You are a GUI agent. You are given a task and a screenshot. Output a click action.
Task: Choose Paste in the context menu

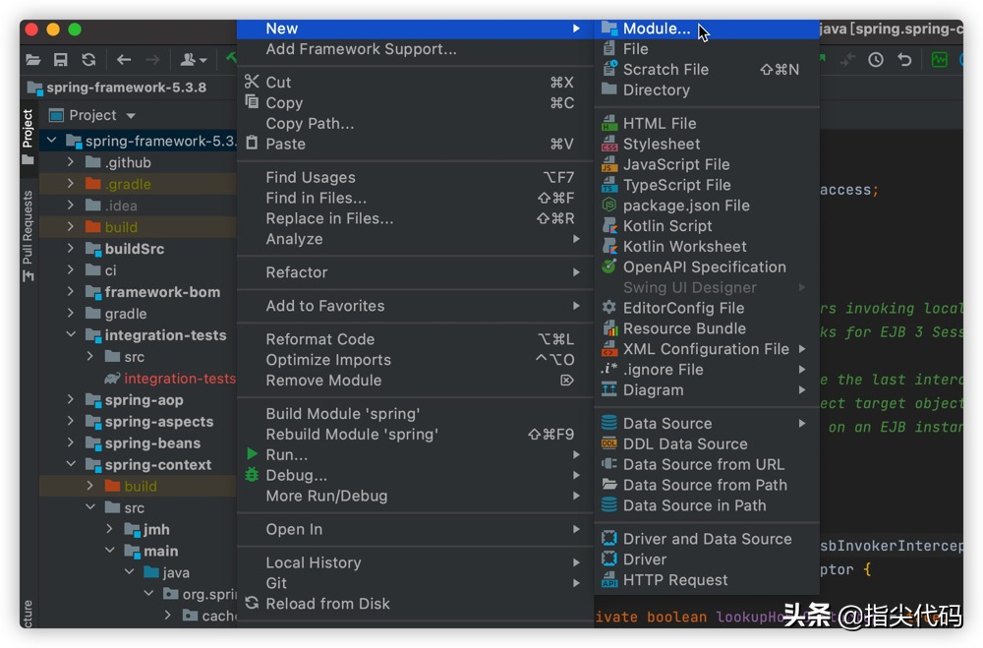(x=415, y=144)
